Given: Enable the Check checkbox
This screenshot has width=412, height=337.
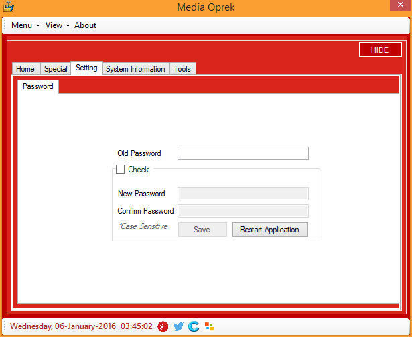Looking at the screenshot, I should point(120,169).
